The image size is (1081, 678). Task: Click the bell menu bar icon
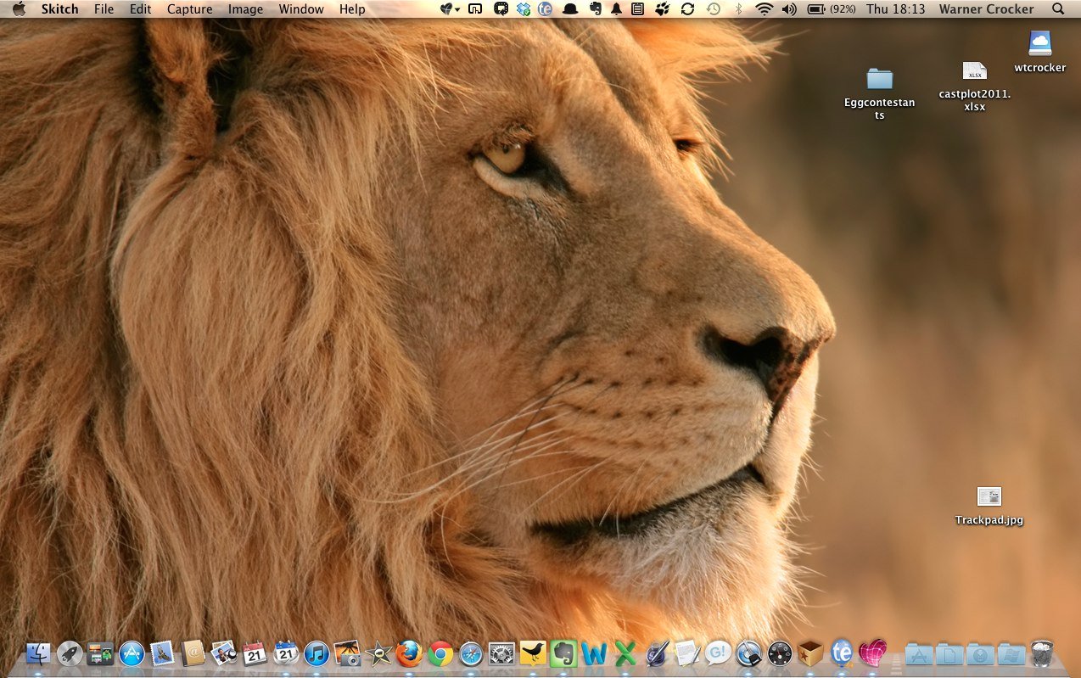pyautogui.click(x=616, y=9)
